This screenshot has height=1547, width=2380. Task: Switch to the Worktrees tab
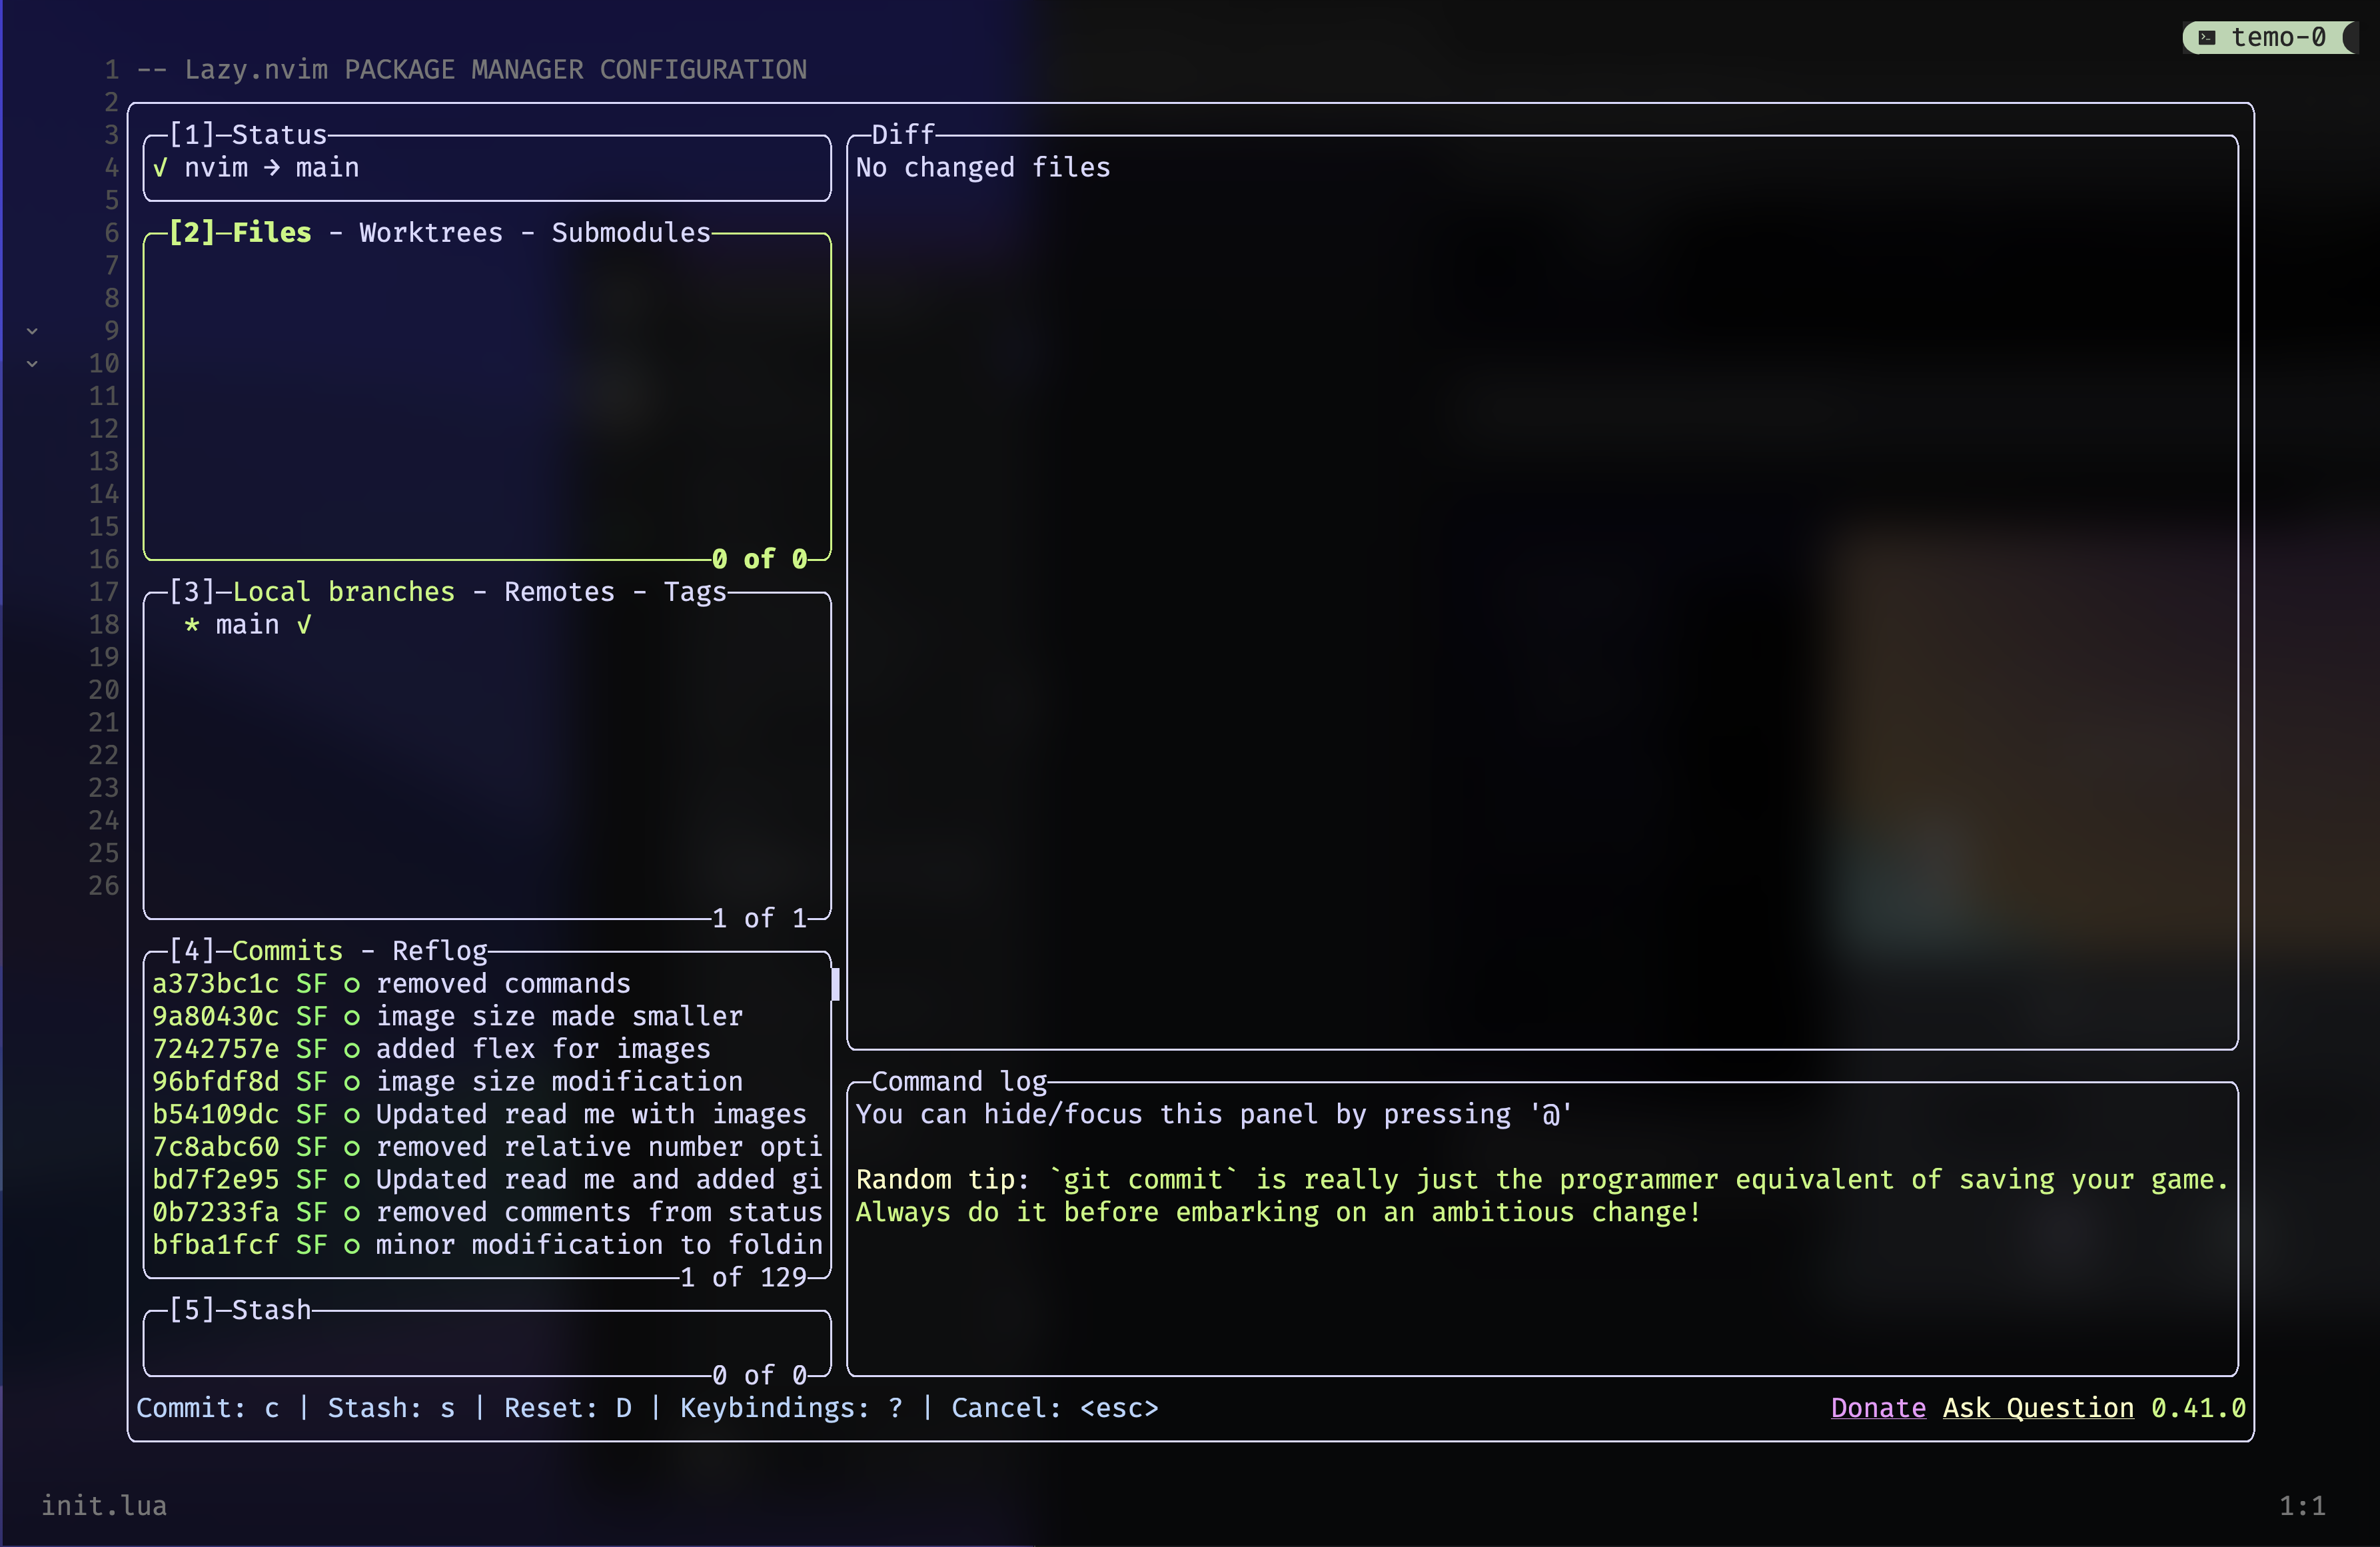[x=431, y=233]
